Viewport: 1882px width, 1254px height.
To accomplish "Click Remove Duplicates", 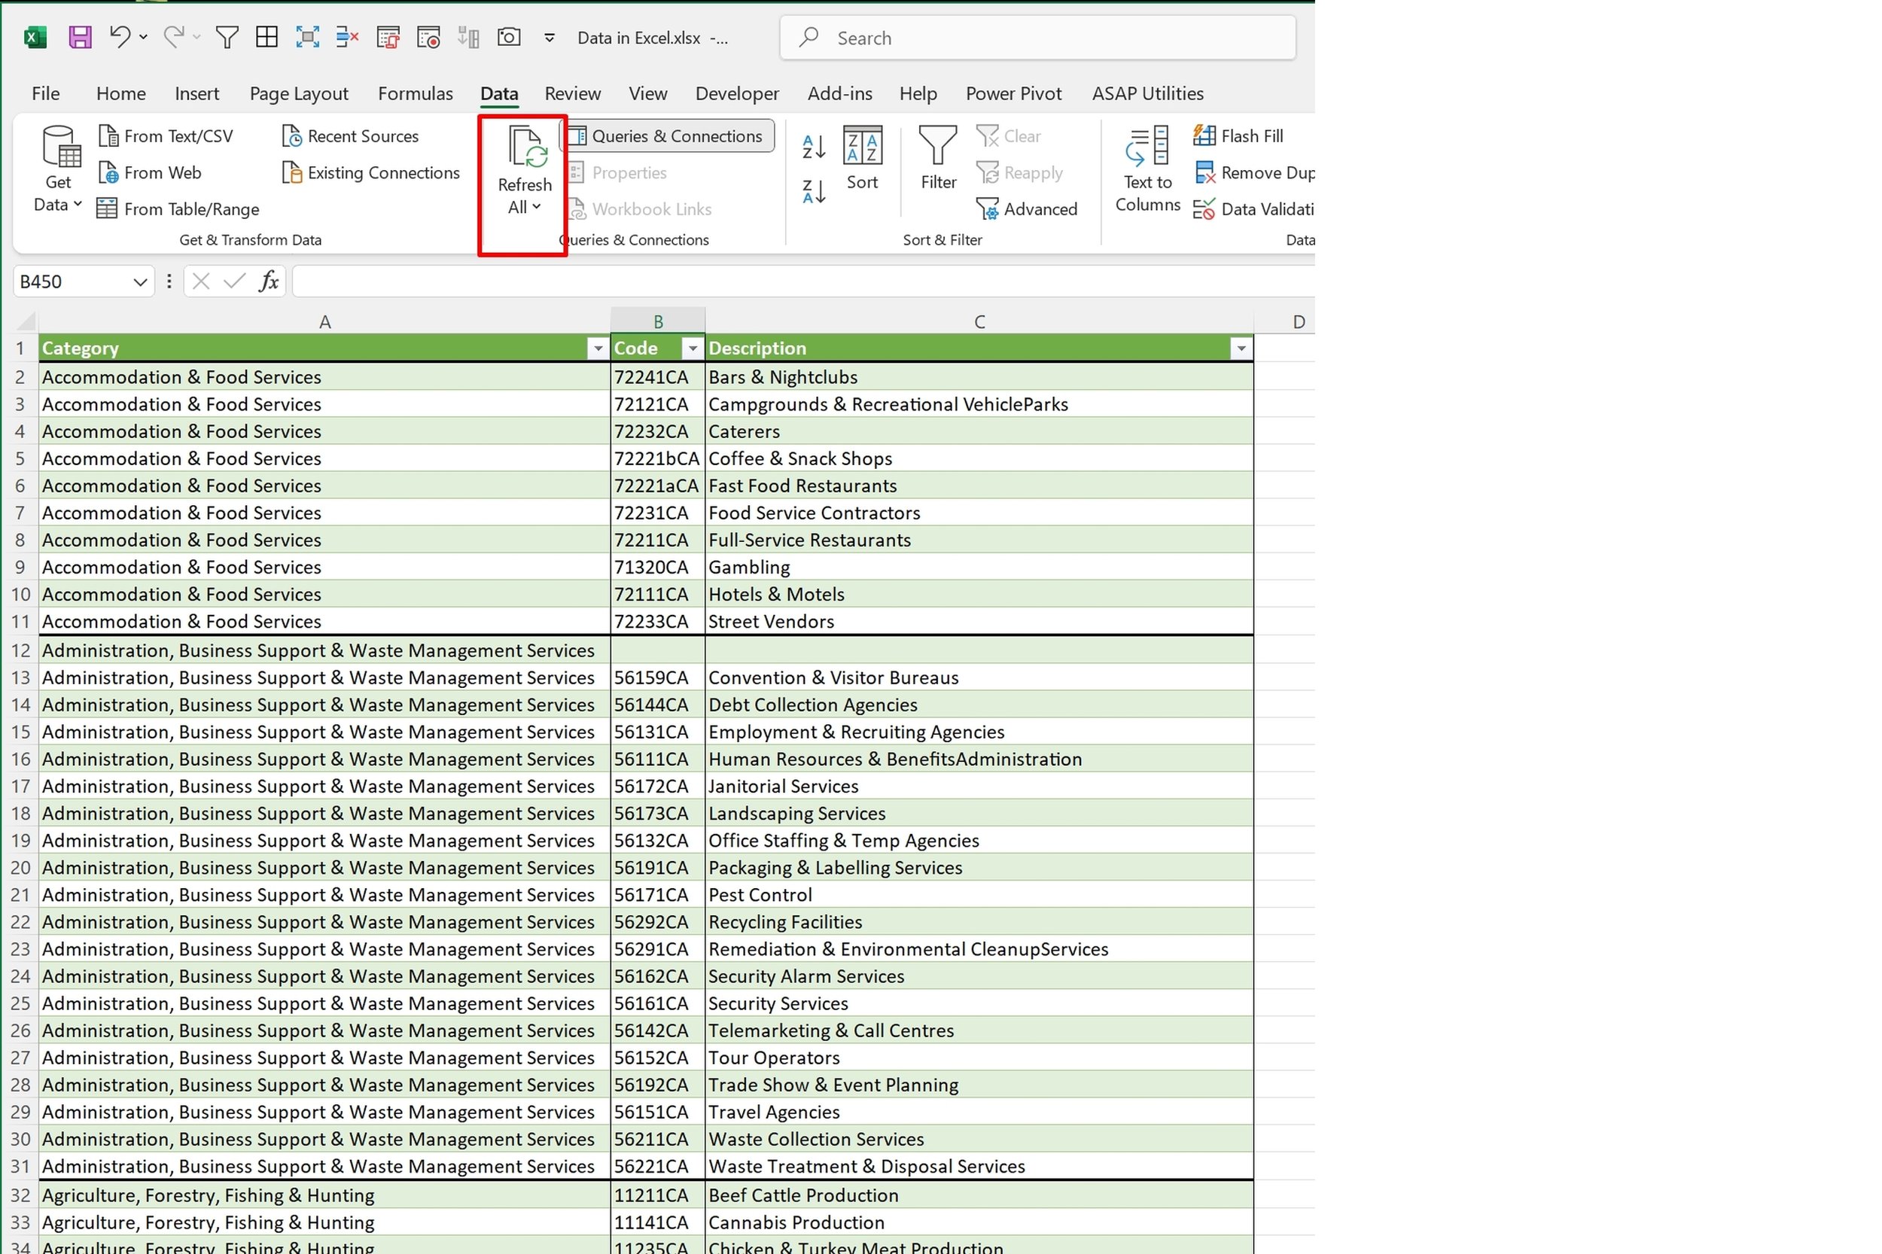I will coord(1253,173).
